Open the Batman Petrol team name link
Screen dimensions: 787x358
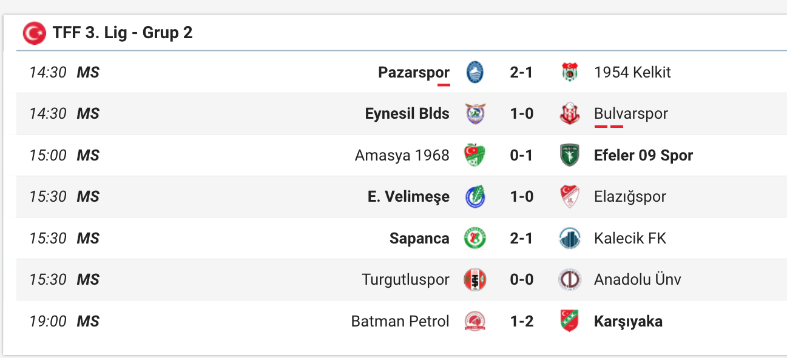[x=400, y=321]
